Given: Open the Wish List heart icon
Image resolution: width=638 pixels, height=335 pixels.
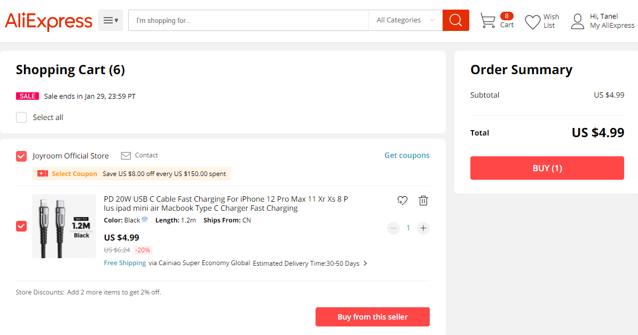Looking at the screenshot, I should (x=532, y=22).
